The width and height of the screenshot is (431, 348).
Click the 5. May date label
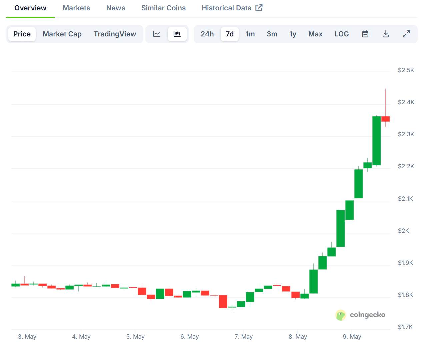coord(135,336)
